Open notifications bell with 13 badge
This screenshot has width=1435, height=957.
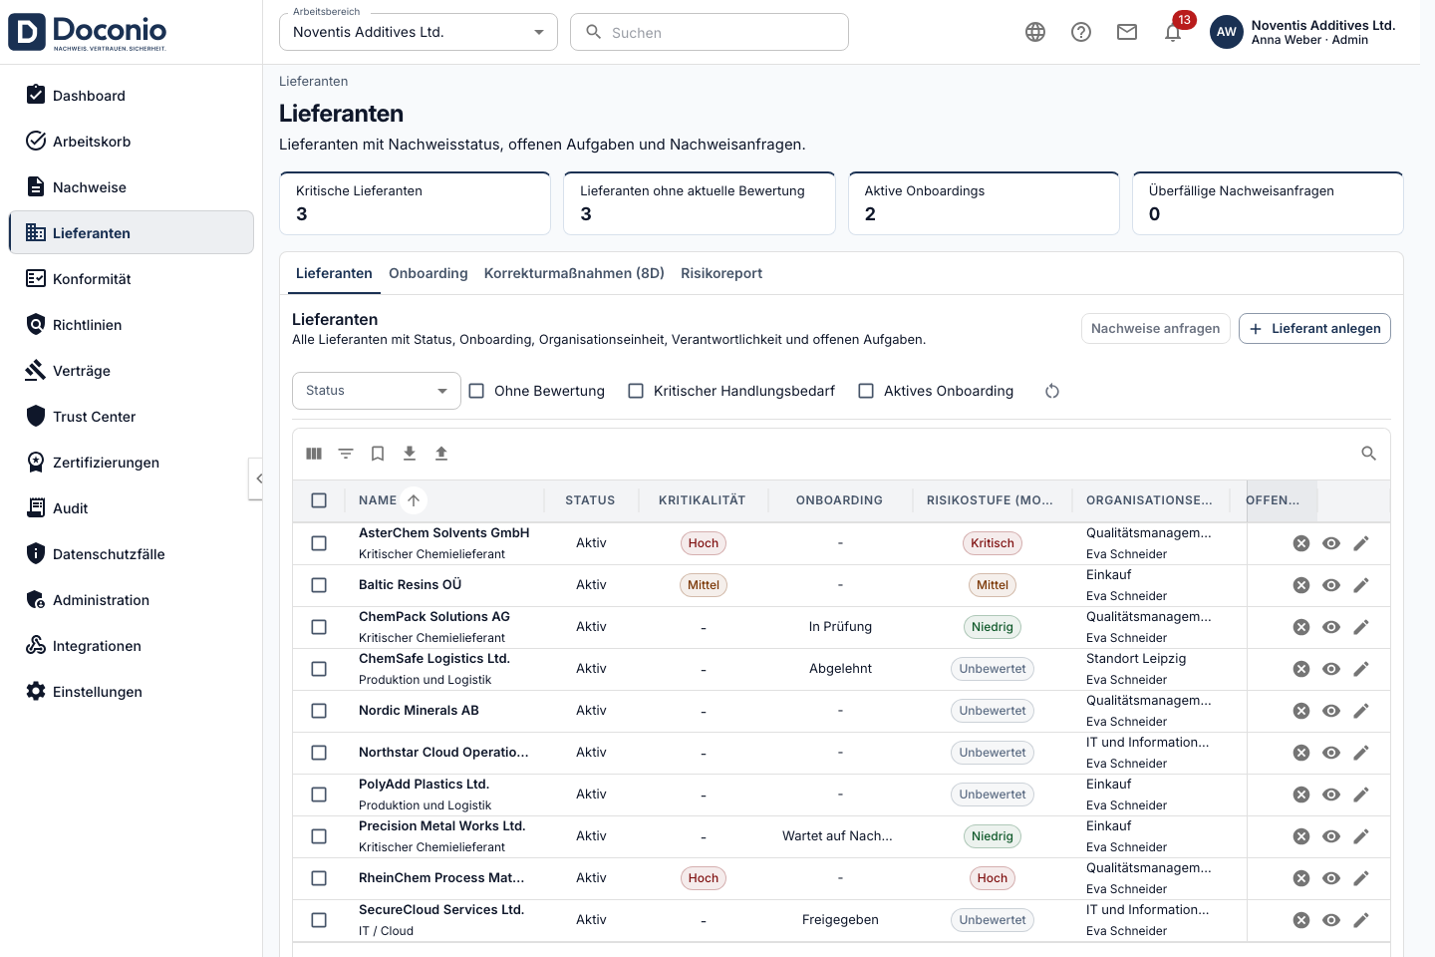tap(1173, 32)
